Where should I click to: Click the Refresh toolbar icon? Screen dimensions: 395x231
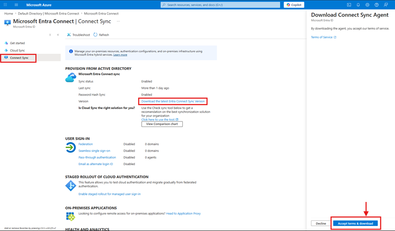[x=96, y=35]
